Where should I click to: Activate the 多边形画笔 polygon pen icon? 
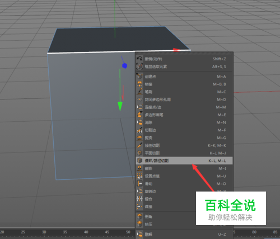(139, 114)
